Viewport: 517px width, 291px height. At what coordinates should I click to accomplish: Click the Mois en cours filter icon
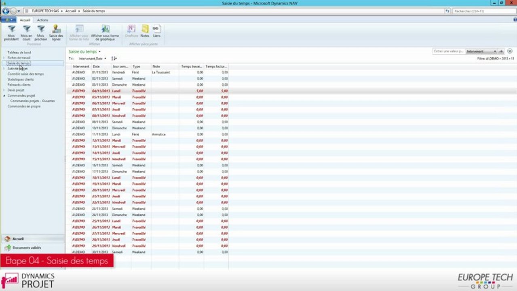27,29
